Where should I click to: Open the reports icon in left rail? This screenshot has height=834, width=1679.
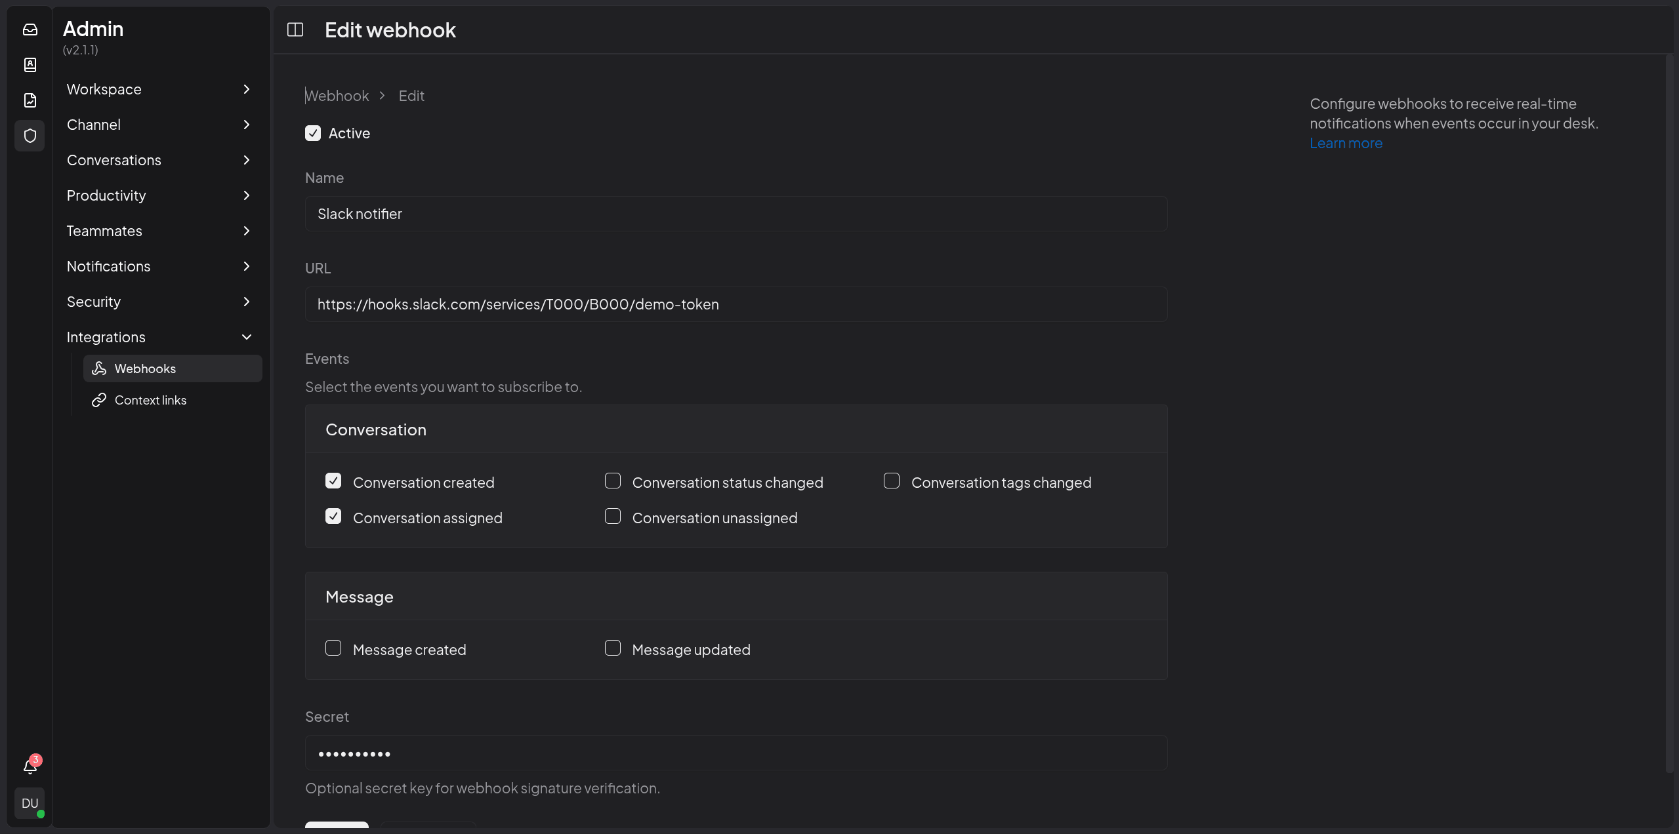30,100
